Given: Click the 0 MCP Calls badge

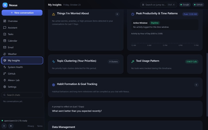Looking at the screenshot, I should coord(192,62).
